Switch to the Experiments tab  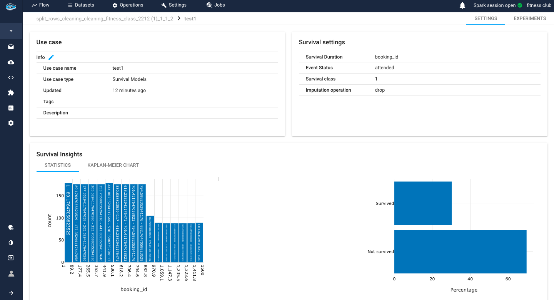pos(530,18)
